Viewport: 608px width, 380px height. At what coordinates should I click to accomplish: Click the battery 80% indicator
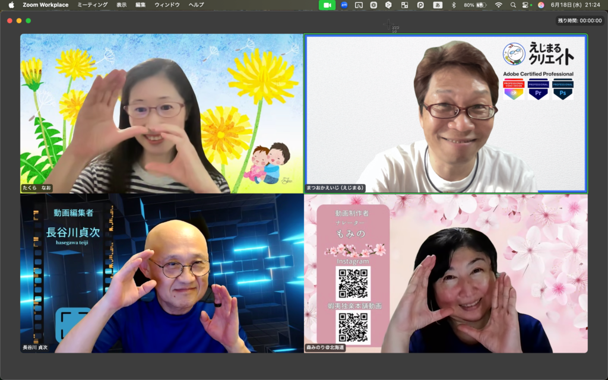475,5
